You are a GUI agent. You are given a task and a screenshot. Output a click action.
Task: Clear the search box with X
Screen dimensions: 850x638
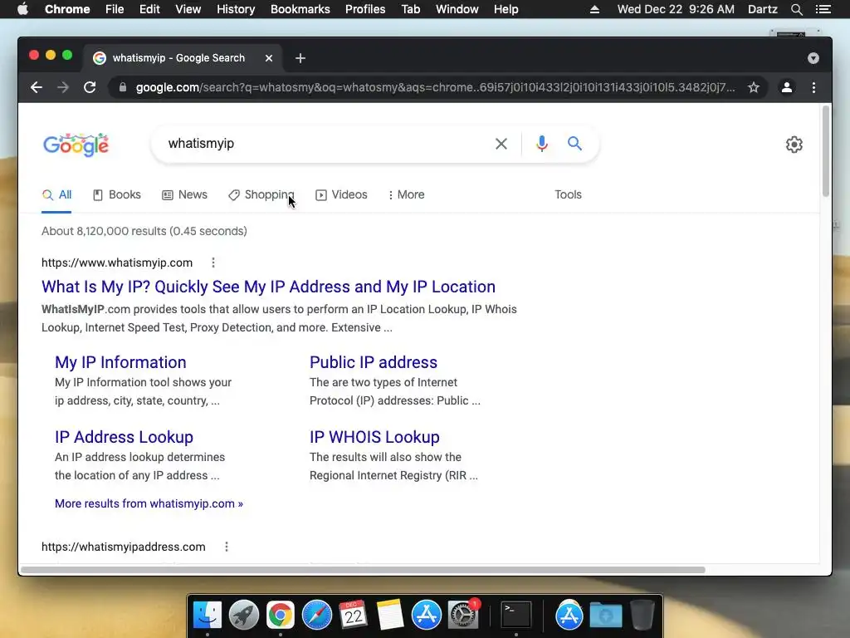click(x=501, y=144)
